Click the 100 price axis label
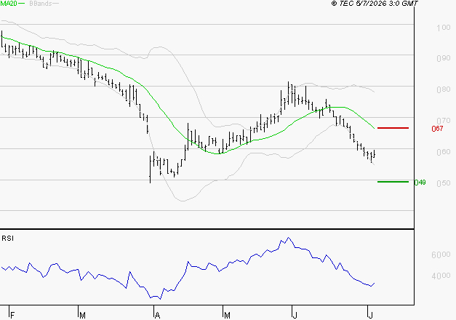Viewport: 456px width, 320px height. (x=443, y=28)
